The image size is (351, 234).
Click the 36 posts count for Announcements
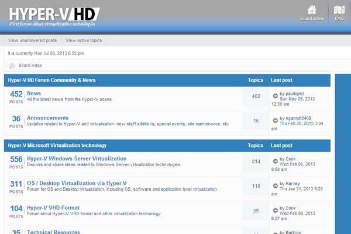pos(16,119)
